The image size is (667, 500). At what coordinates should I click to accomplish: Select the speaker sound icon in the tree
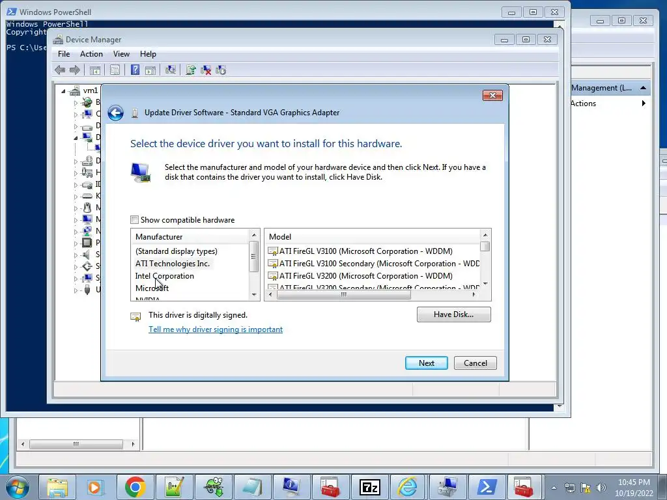pos(87,255)
